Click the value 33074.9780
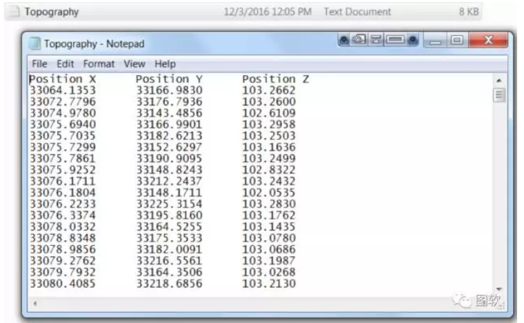524x323 pixels. tap(63, 113)
